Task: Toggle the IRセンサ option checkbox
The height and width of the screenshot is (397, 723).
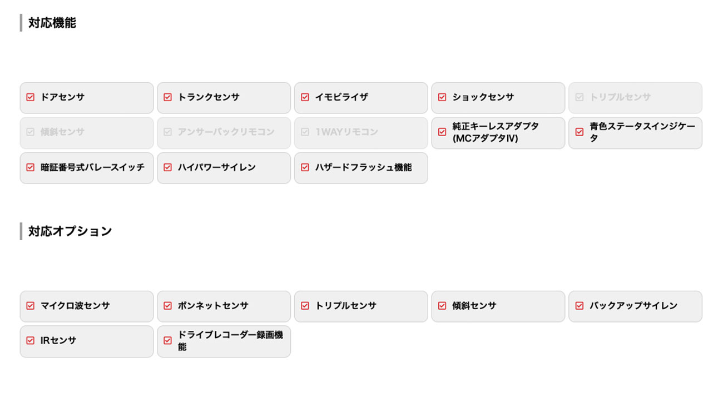Action: tap(31, 341)
